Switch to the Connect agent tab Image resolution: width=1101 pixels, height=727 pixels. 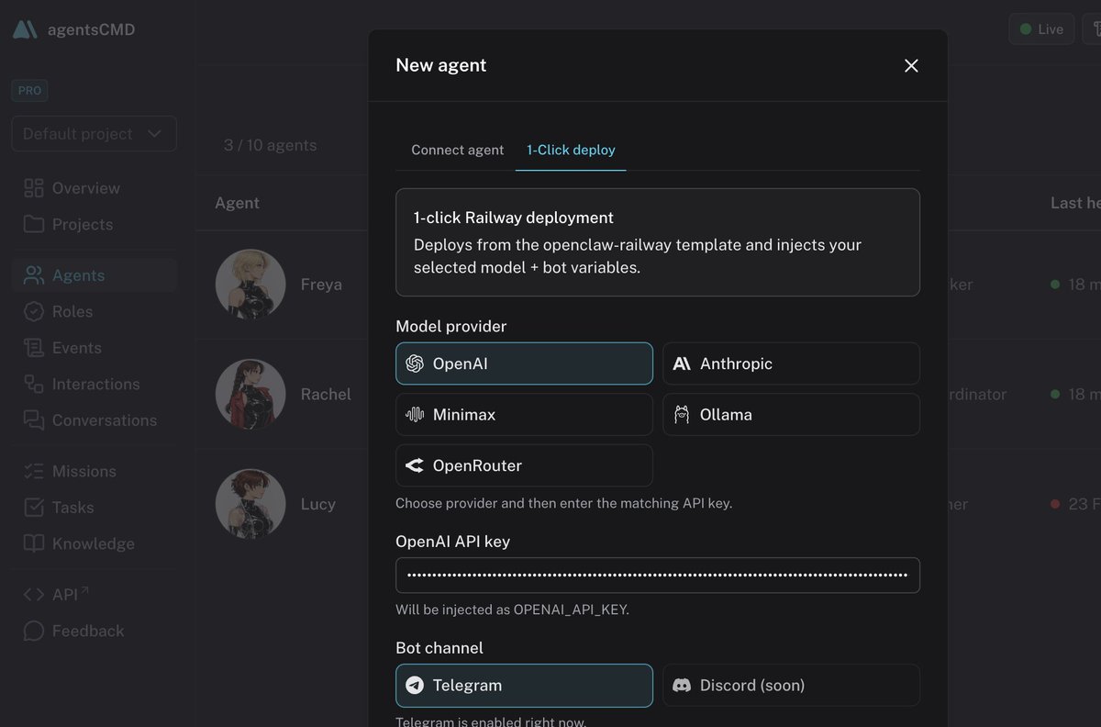[x=458, y=150]
